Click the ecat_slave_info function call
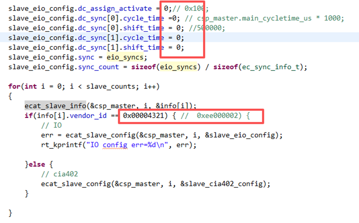This screenshot has width=359, height=223. point(55,106)
